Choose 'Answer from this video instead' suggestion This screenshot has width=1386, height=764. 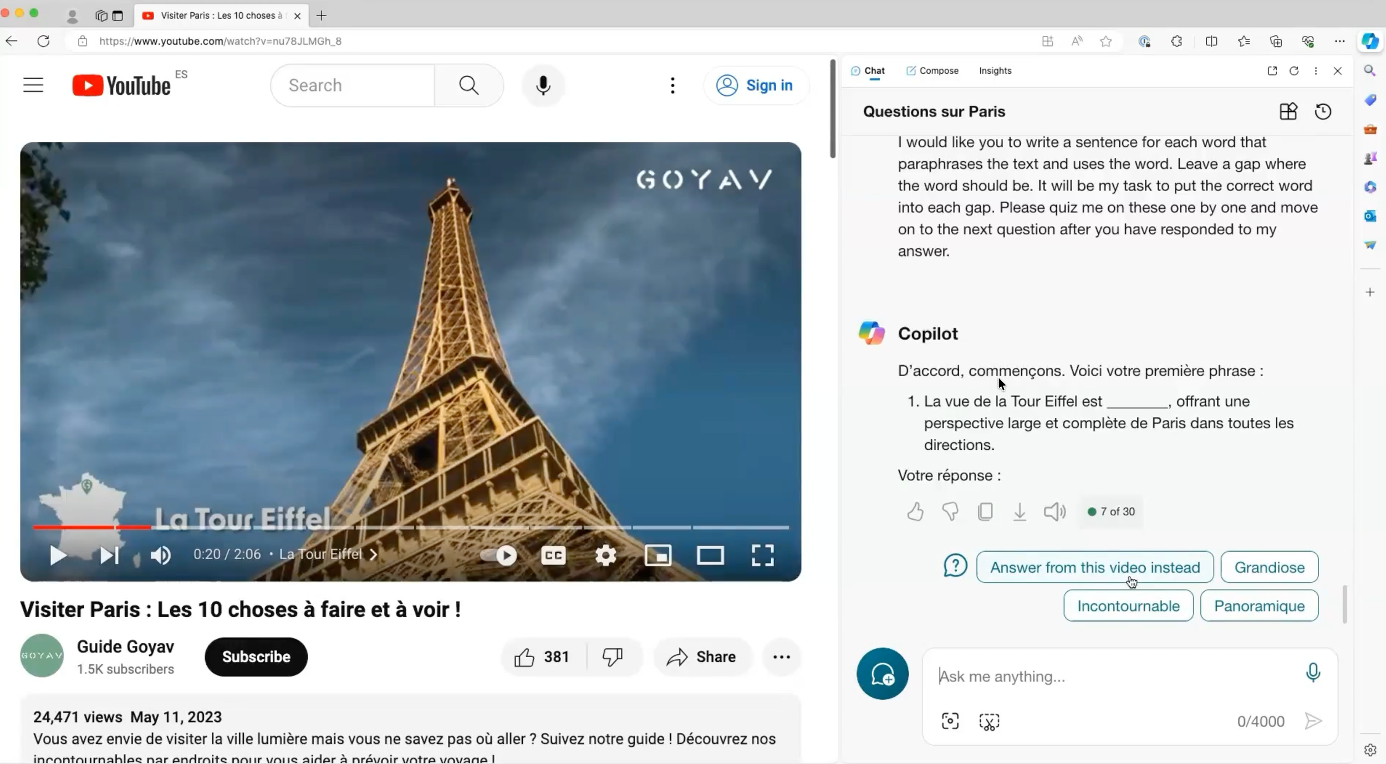click(x=1095, y=567)
